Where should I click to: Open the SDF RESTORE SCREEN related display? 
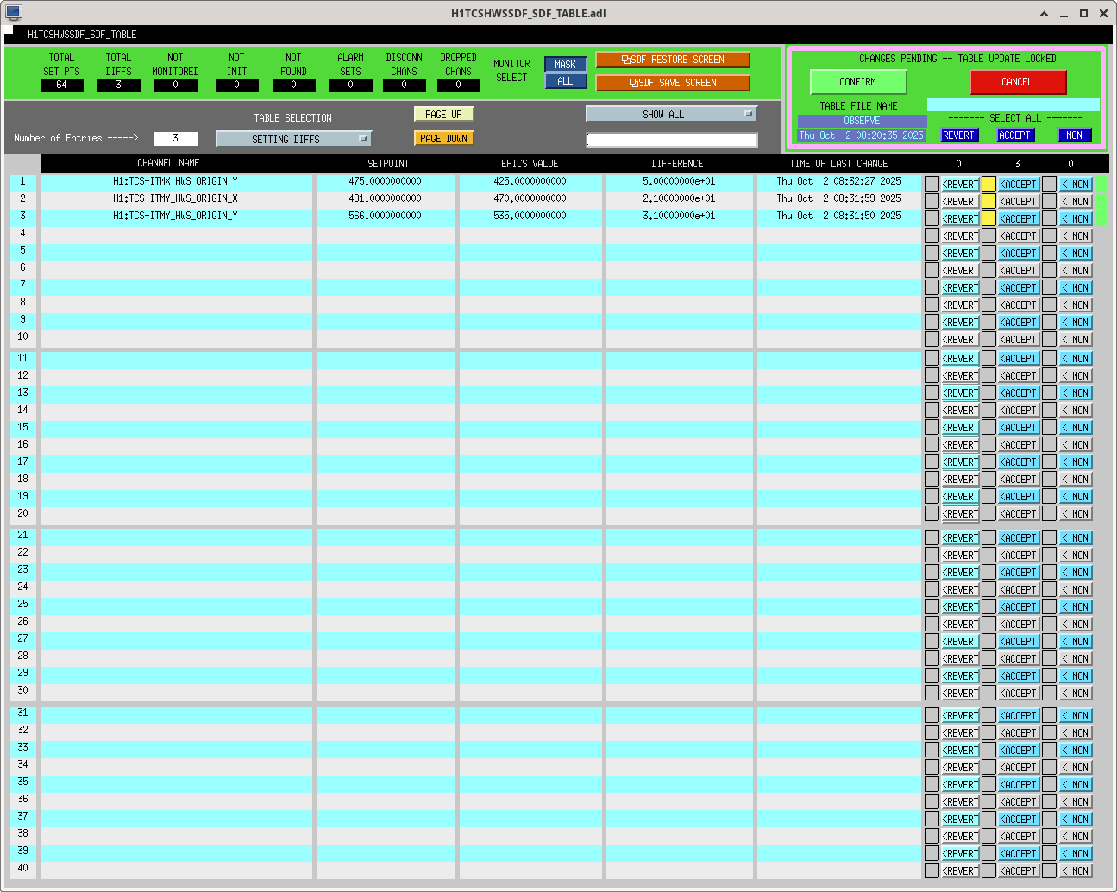pyautogui.click(x=672, y=60)
